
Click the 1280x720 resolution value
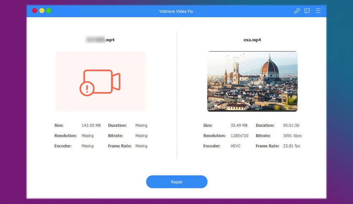pyautogui.click(x=239, y=136)
